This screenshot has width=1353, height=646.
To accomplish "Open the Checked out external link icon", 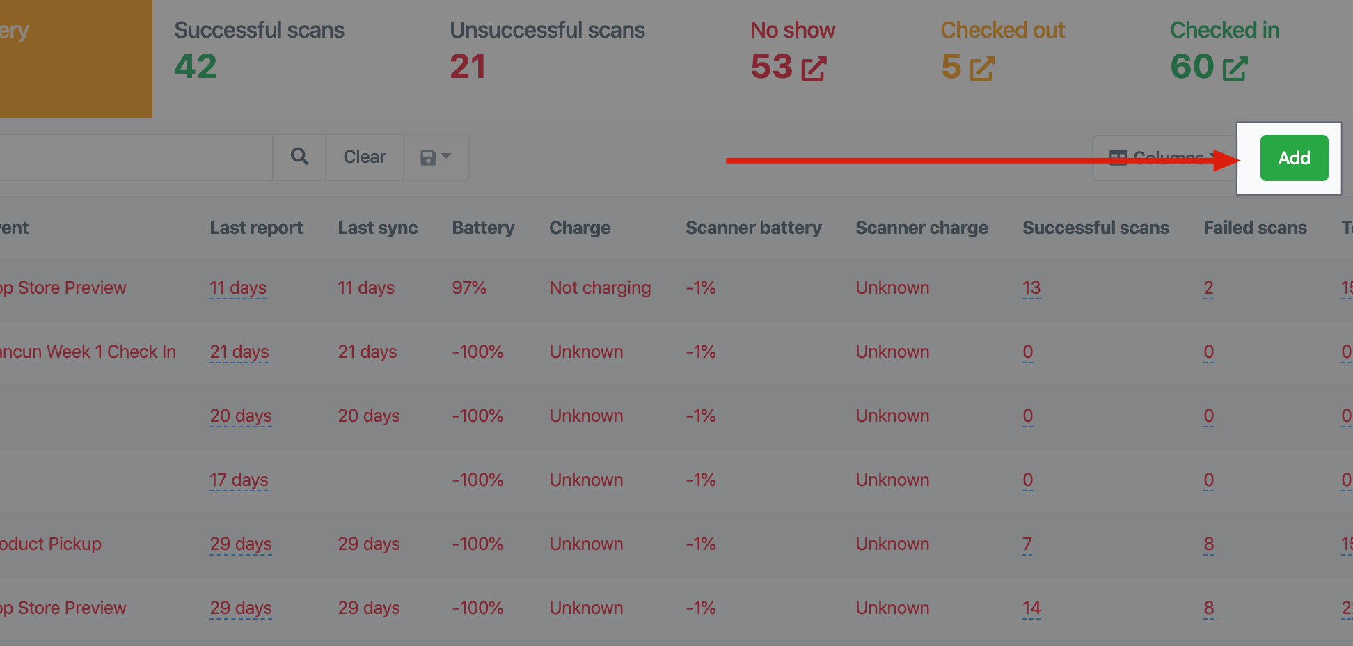I will point(982,68).
